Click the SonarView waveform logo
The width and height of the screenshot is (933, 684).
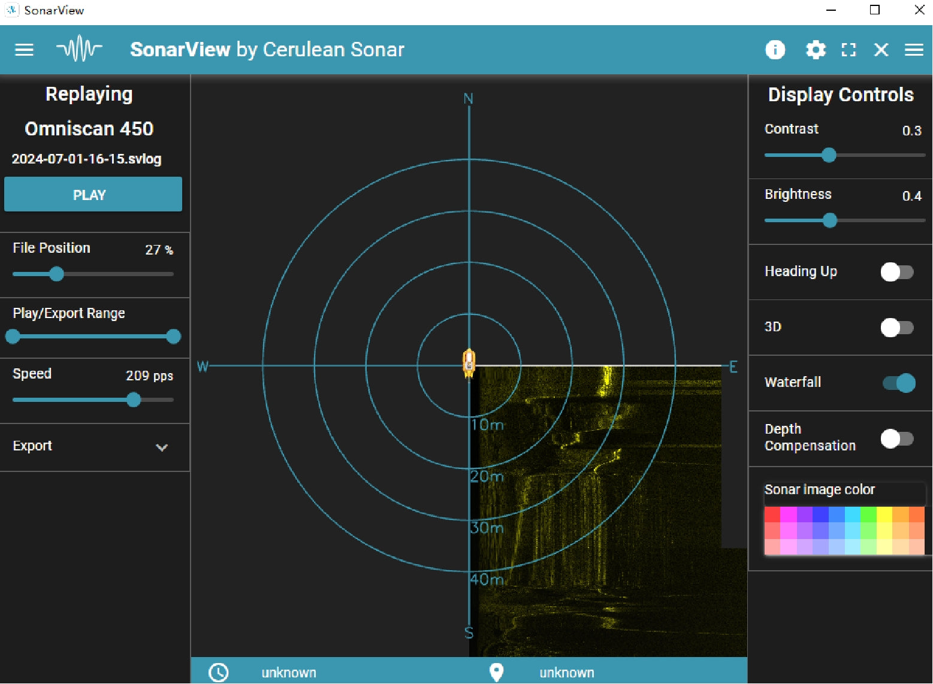tap(78, 49)
